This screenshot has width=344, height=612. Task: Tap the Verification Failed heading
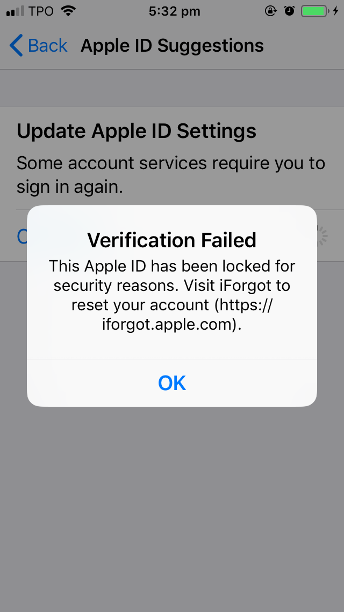(x=172, y=240)
